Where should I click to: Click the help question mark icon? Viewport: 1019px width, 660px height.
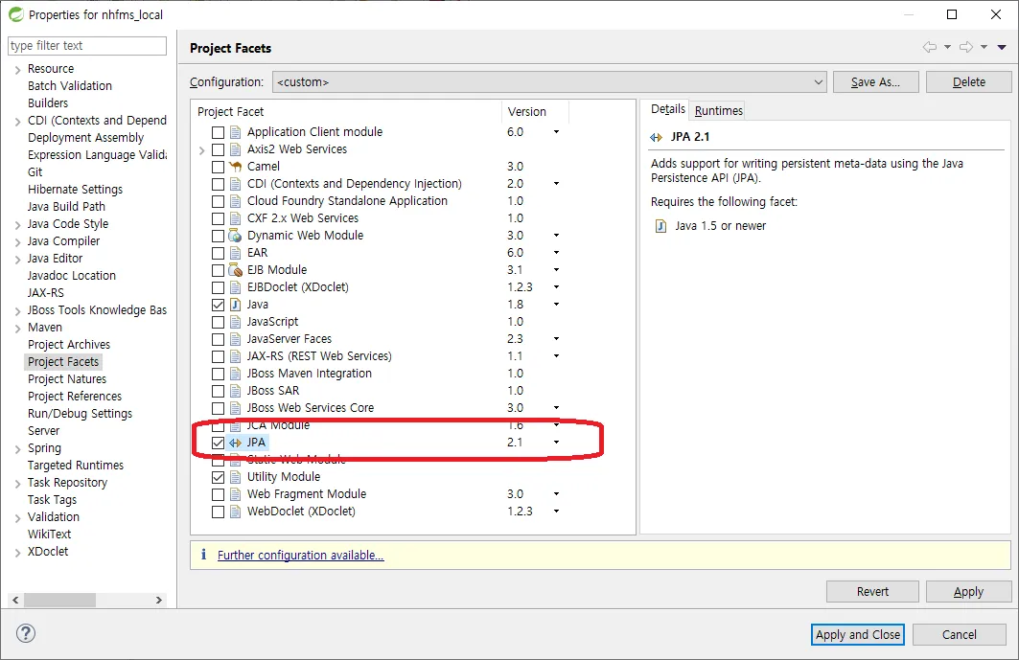tap(26, 633)
